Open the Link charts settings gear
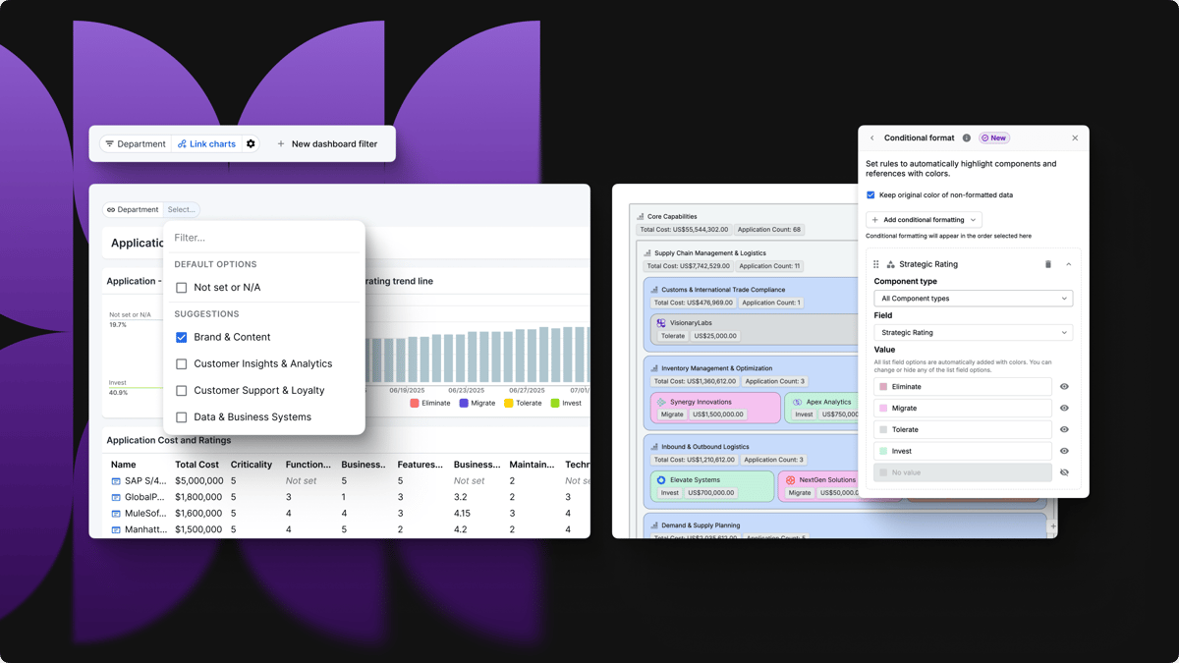The image size is (1179, 663). coord(251,143)
